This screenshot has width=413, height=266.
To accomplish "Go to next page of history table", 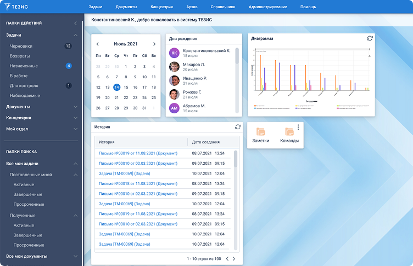I will 234,259.
